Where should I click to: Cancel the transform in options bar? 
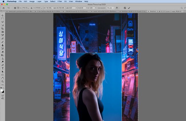pyautogui.click(x=125, y=8)
